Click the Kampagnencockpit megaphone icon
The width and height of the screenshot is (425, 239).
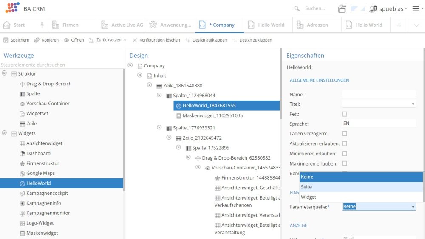(x=23, y=193)
